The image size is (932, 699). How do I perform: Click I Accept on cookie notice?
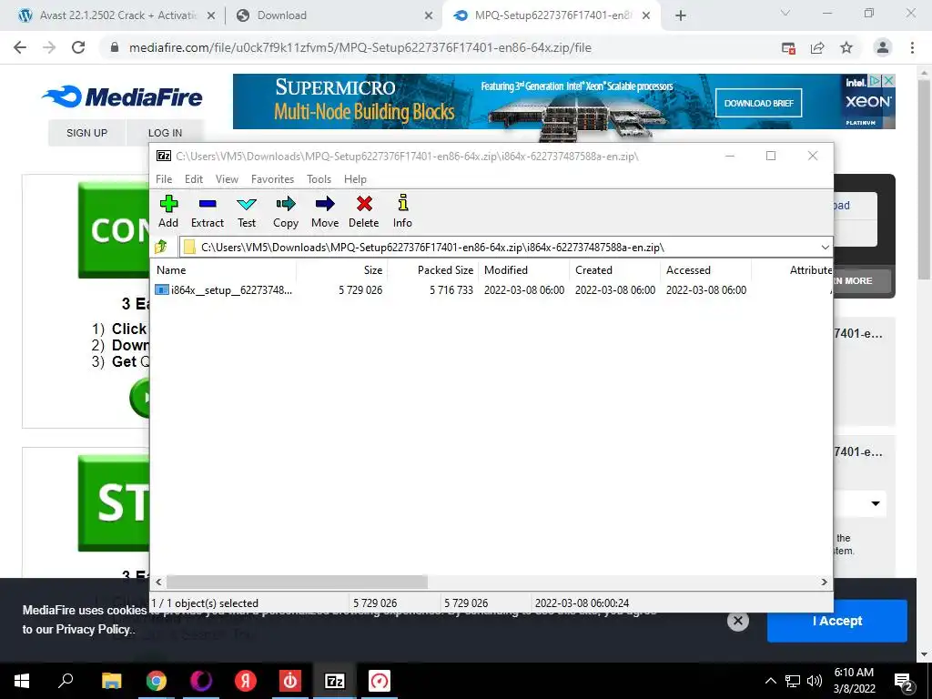(837, 621)
